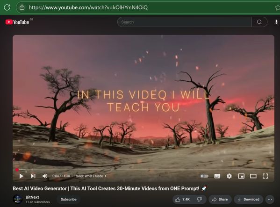
Task: Open the BitNext channel avatar
Action: (18, 199)
